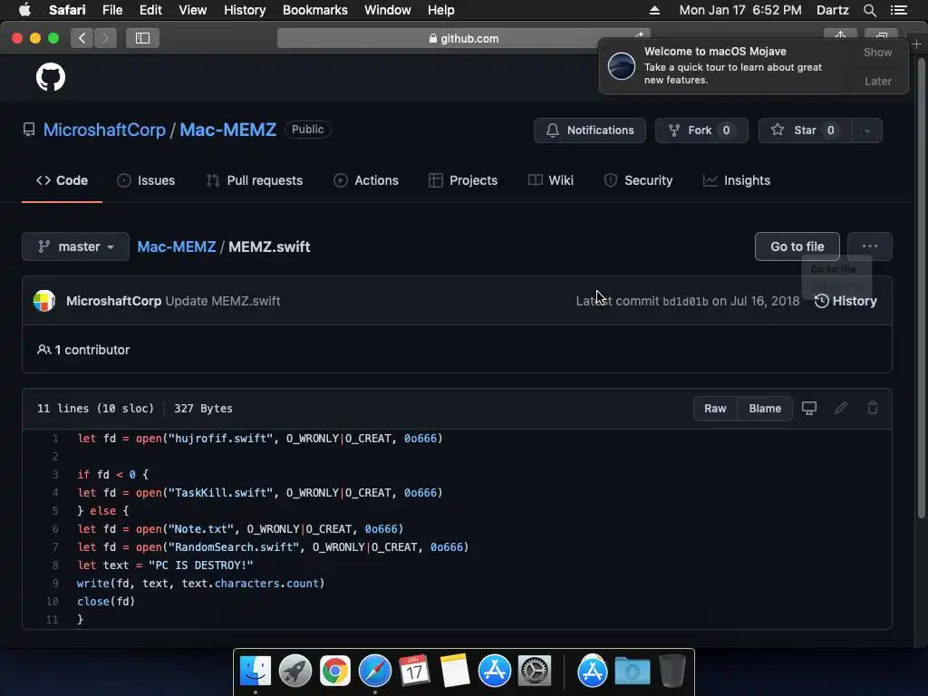Open Finder from the Dock
This screenshot has height=696, width=928.
pos(256,672)
